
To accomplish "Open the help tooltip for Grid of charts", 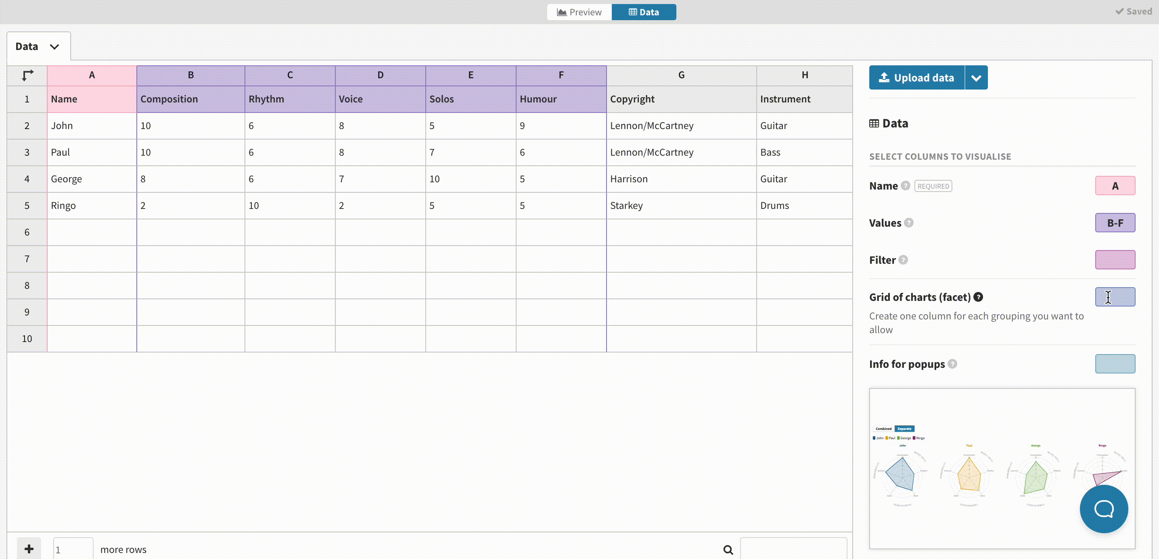I will pos(979,297).
